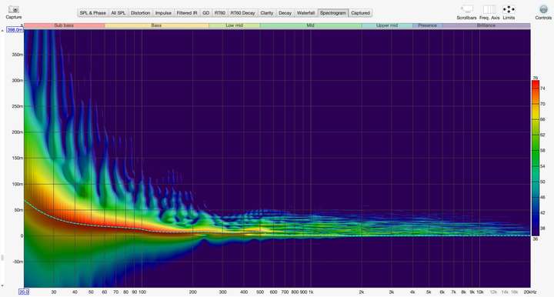Click the color scale legend bar
Viewport: 554px width, 297px height.
pos(536,158)
